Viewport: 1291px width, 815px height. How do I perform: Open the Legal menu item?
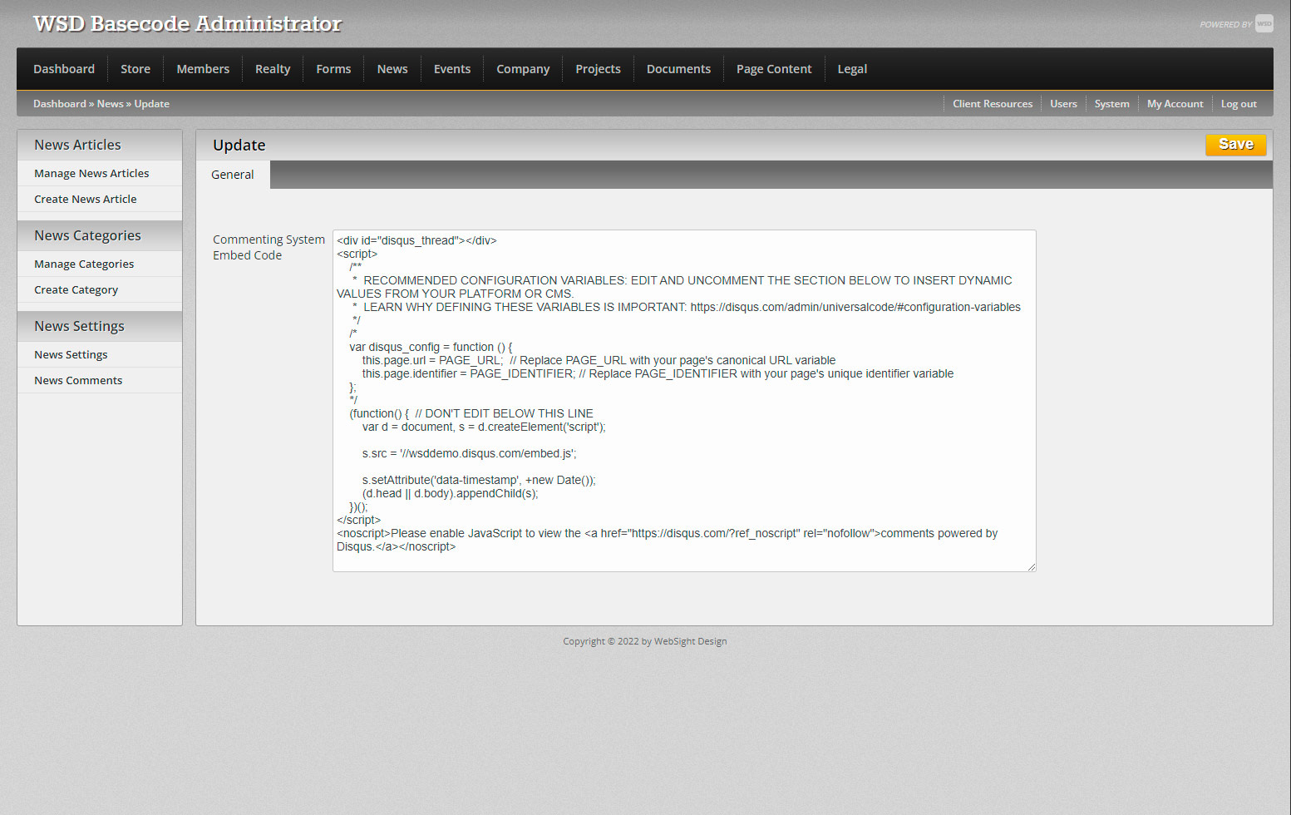click(x=852, y=69)
